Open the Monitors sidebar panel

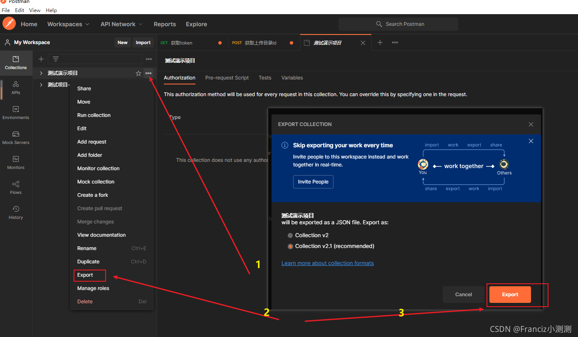coord(16,163)
